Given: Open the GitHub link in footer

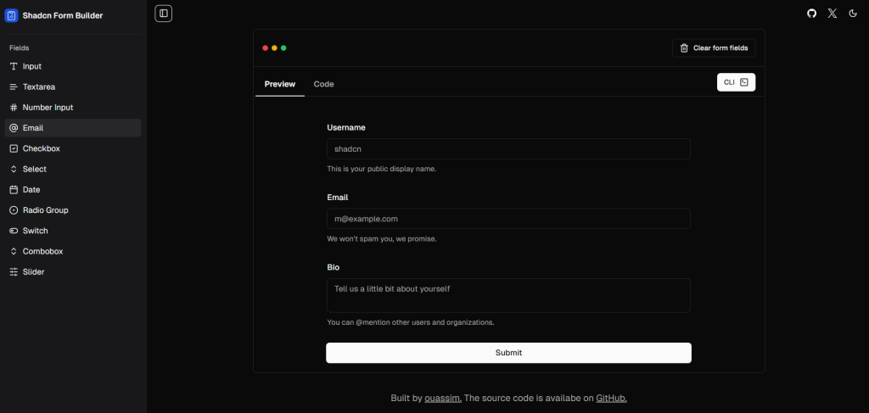Looking at the screenshot, I should tap(611, 398).
